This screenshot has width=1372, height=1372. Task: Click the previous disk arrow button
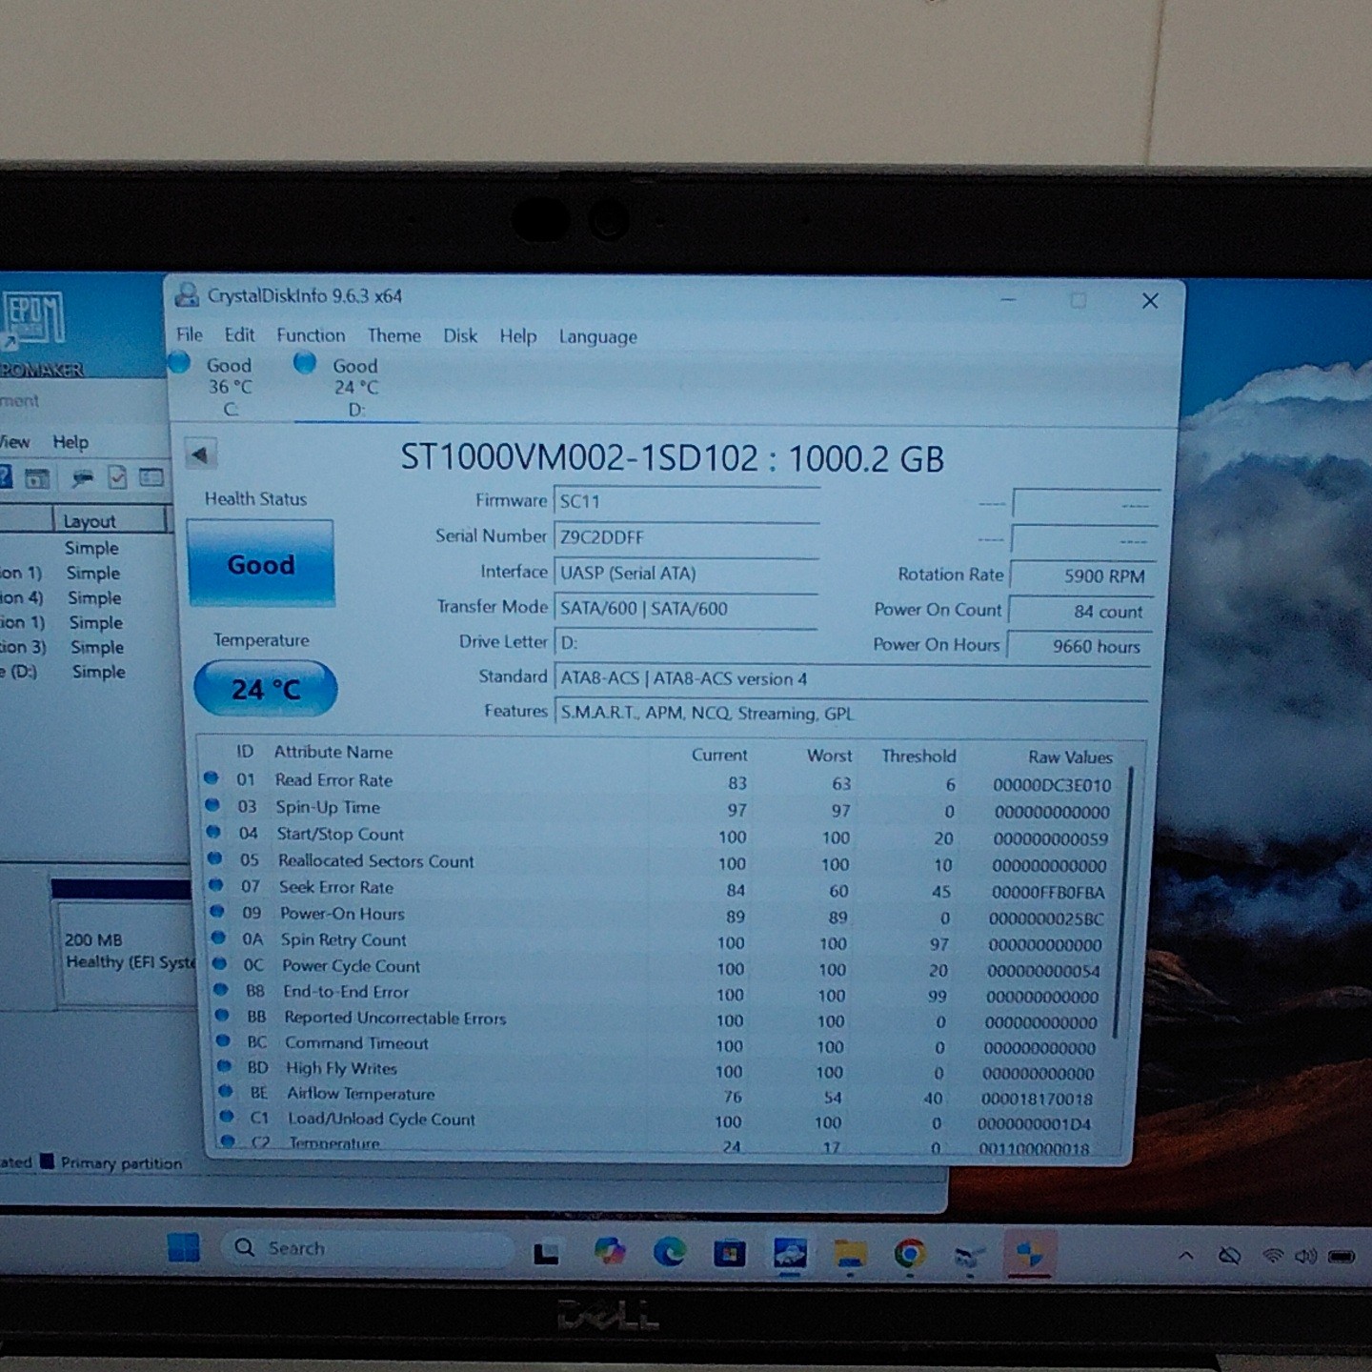pyautogui.click(x=199, y=454)
